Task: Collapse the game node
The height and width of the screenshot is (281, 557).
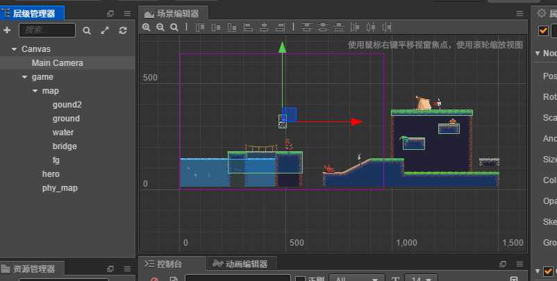Action: (x=24, y=77)
